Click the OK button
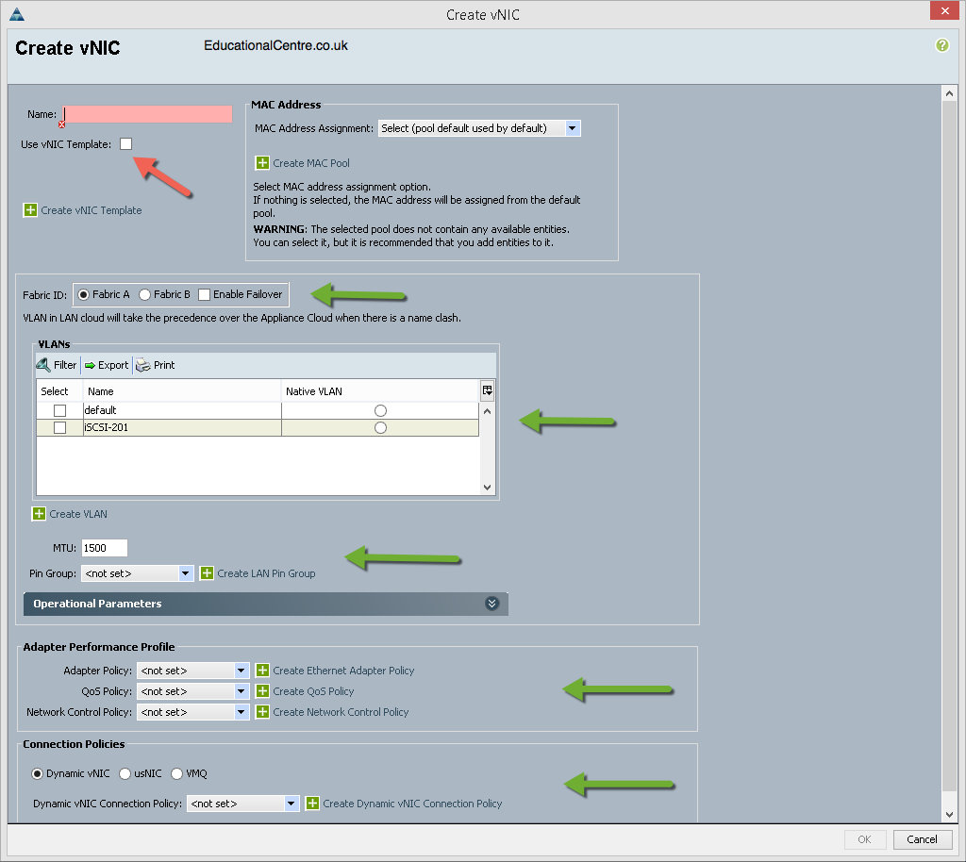 864,839
